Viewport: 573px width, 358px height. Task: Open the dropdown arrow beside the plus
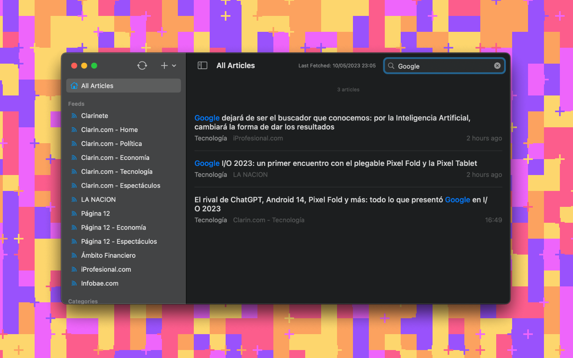174,66
